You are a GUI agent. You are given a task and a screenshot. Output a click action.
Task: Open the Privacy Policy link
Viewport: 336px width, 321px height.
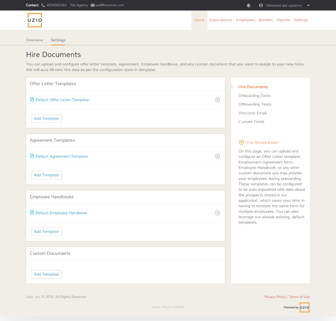(275, 297)
